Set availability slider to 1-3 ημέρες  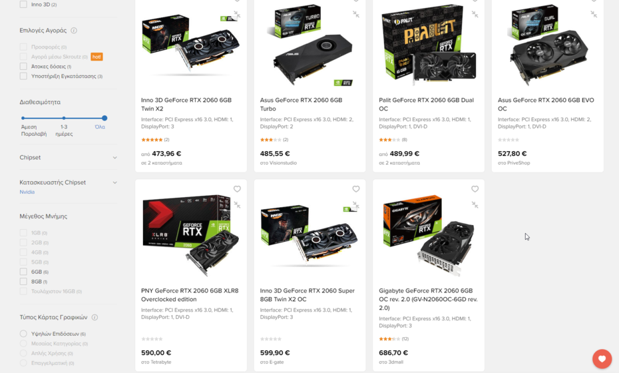click(63, 118)
